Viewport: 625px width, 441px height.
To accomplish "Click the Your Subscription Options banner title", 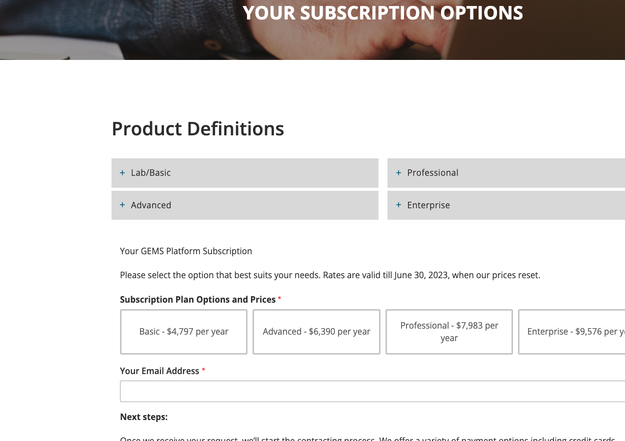I will tap(382, 12).
